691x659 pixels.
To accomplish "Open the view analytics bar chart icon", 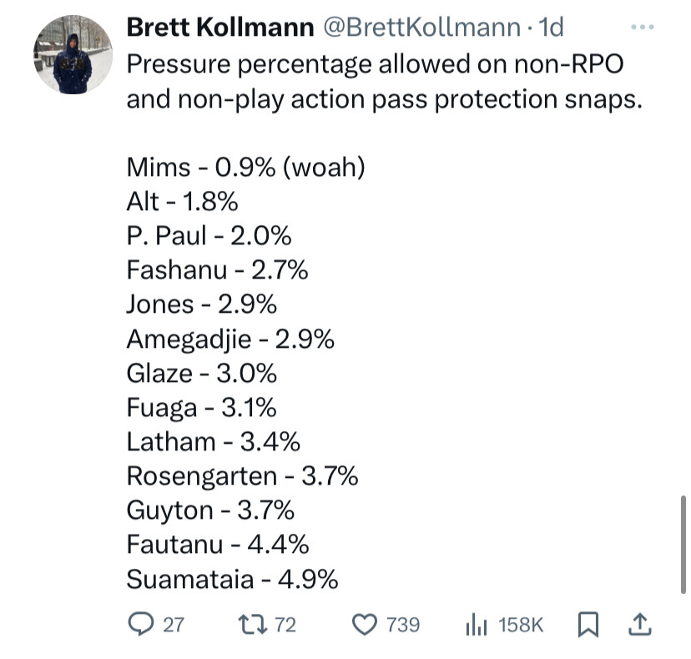I will coord(476,625).
